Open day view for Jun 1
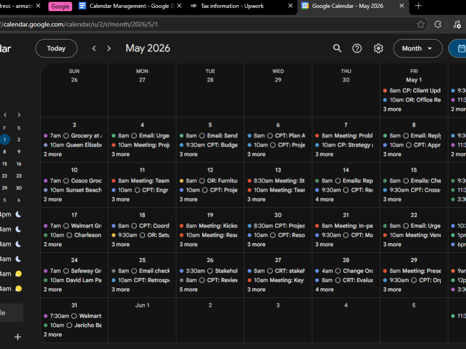This screenshot has height=349, width=466. pyautogui.click(x=142, y=305)
